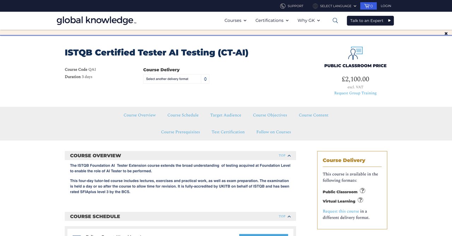Click the Support headset icon

coord(282,6)
